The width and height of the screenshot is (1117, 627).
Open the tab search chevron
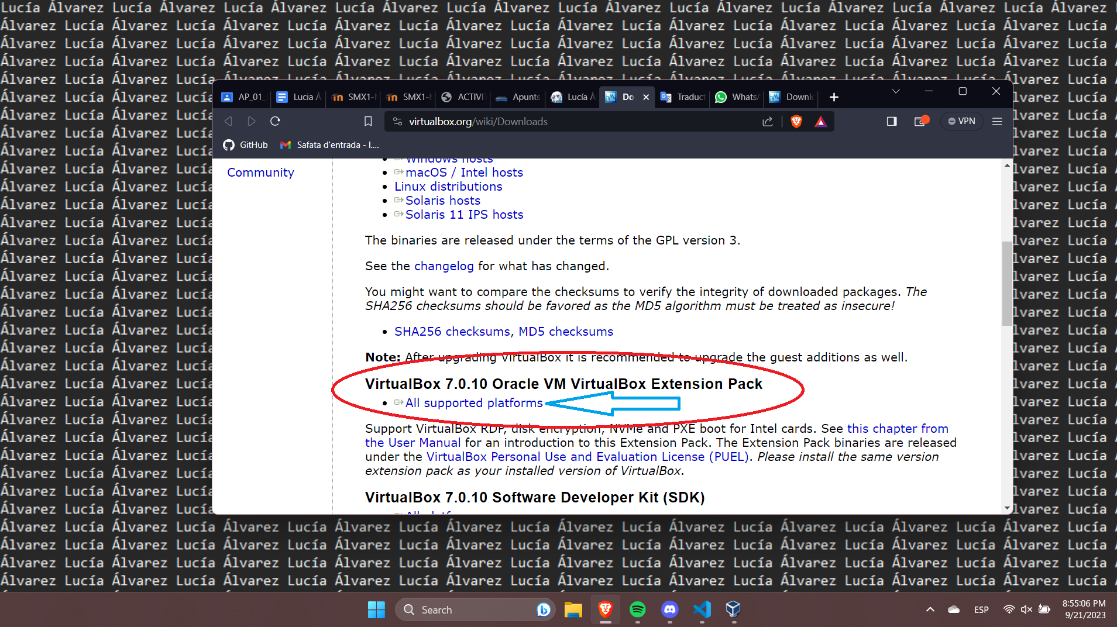point(895,91)
